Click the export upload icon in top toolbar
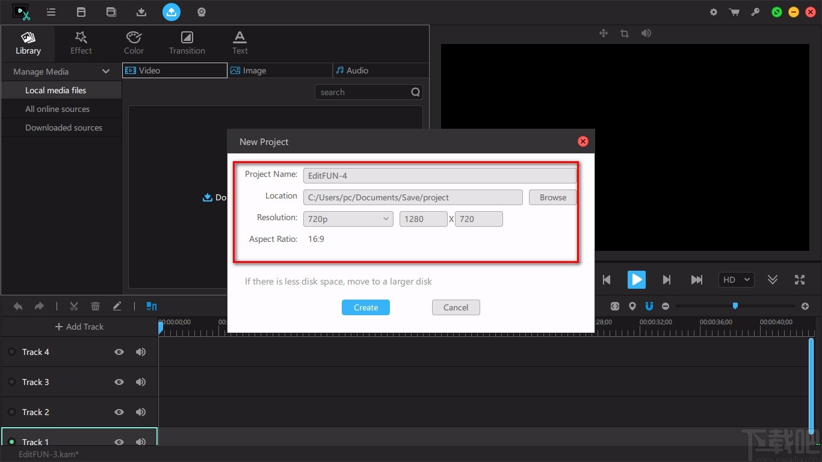Viewport: 822px width, 462px height. coord(172,11)
